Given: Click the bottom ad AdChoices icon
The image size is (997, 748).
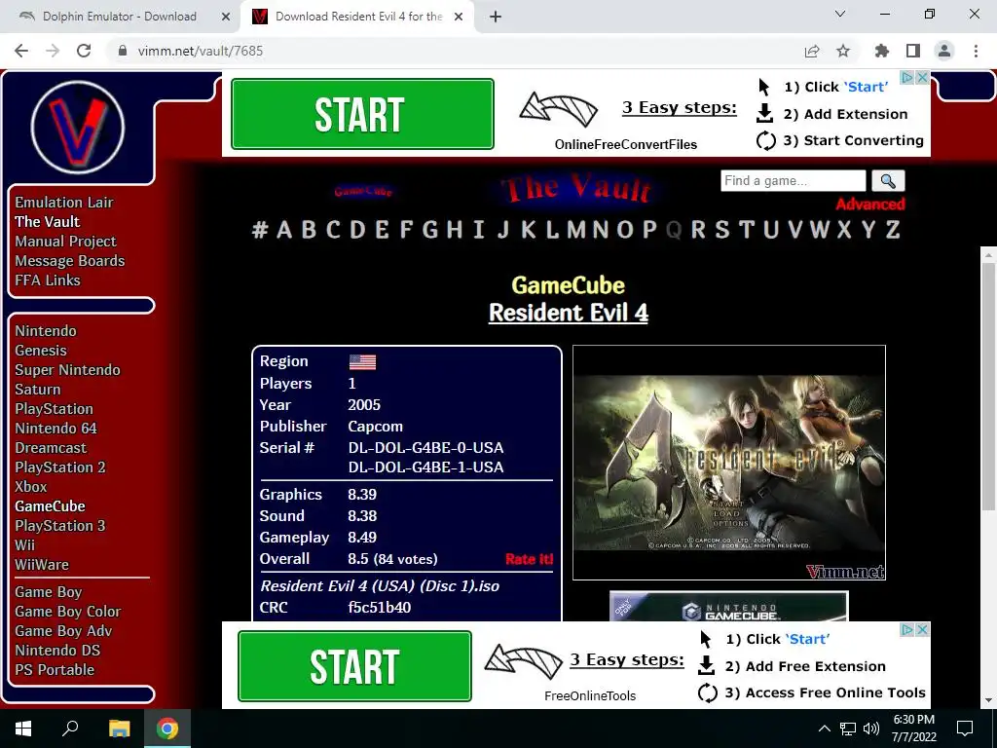Looking at the screenshot, I should [907, 630].
